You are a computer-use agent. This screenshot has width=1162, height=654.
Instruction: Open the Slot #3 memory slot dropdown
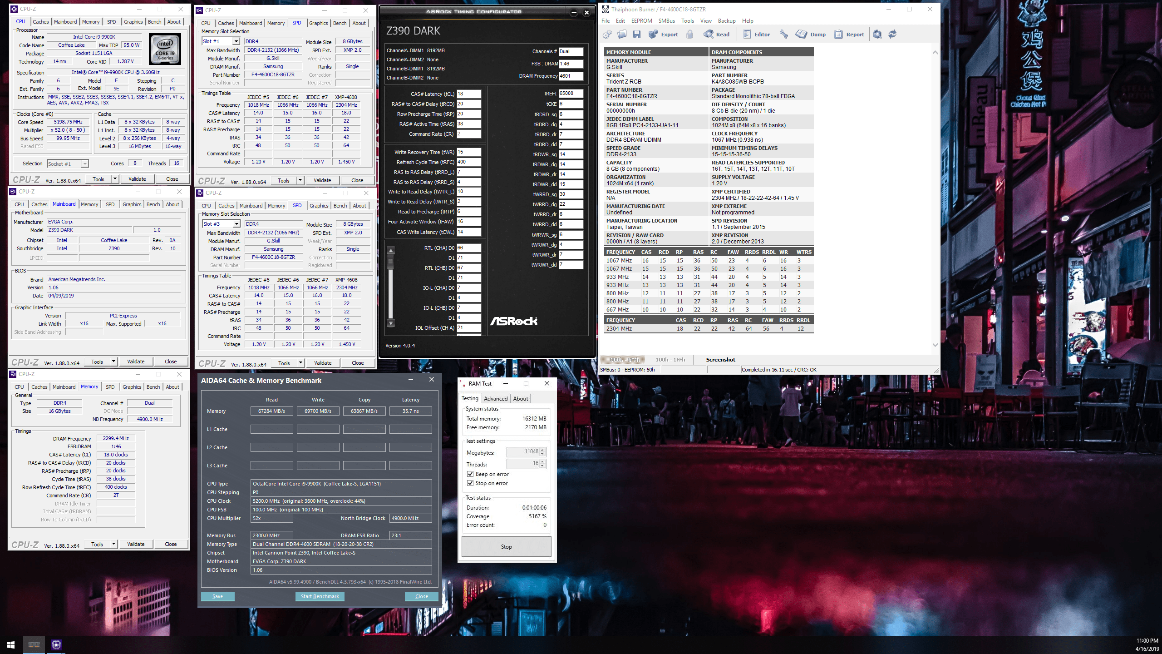(236, 224)
